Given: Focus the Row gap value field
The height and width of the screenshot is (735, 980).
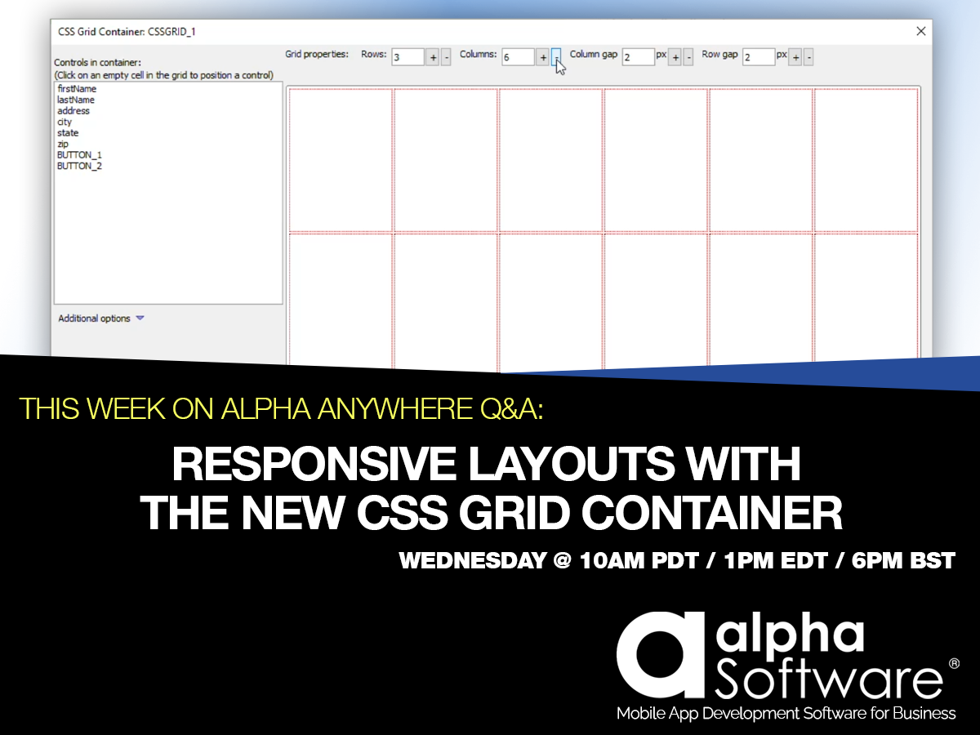Looking at the screenshot, I should pyautogui.click(x=758, y=57).
